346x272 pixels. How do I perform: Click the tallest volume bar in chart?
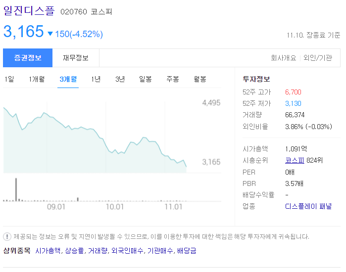(16, 189)
